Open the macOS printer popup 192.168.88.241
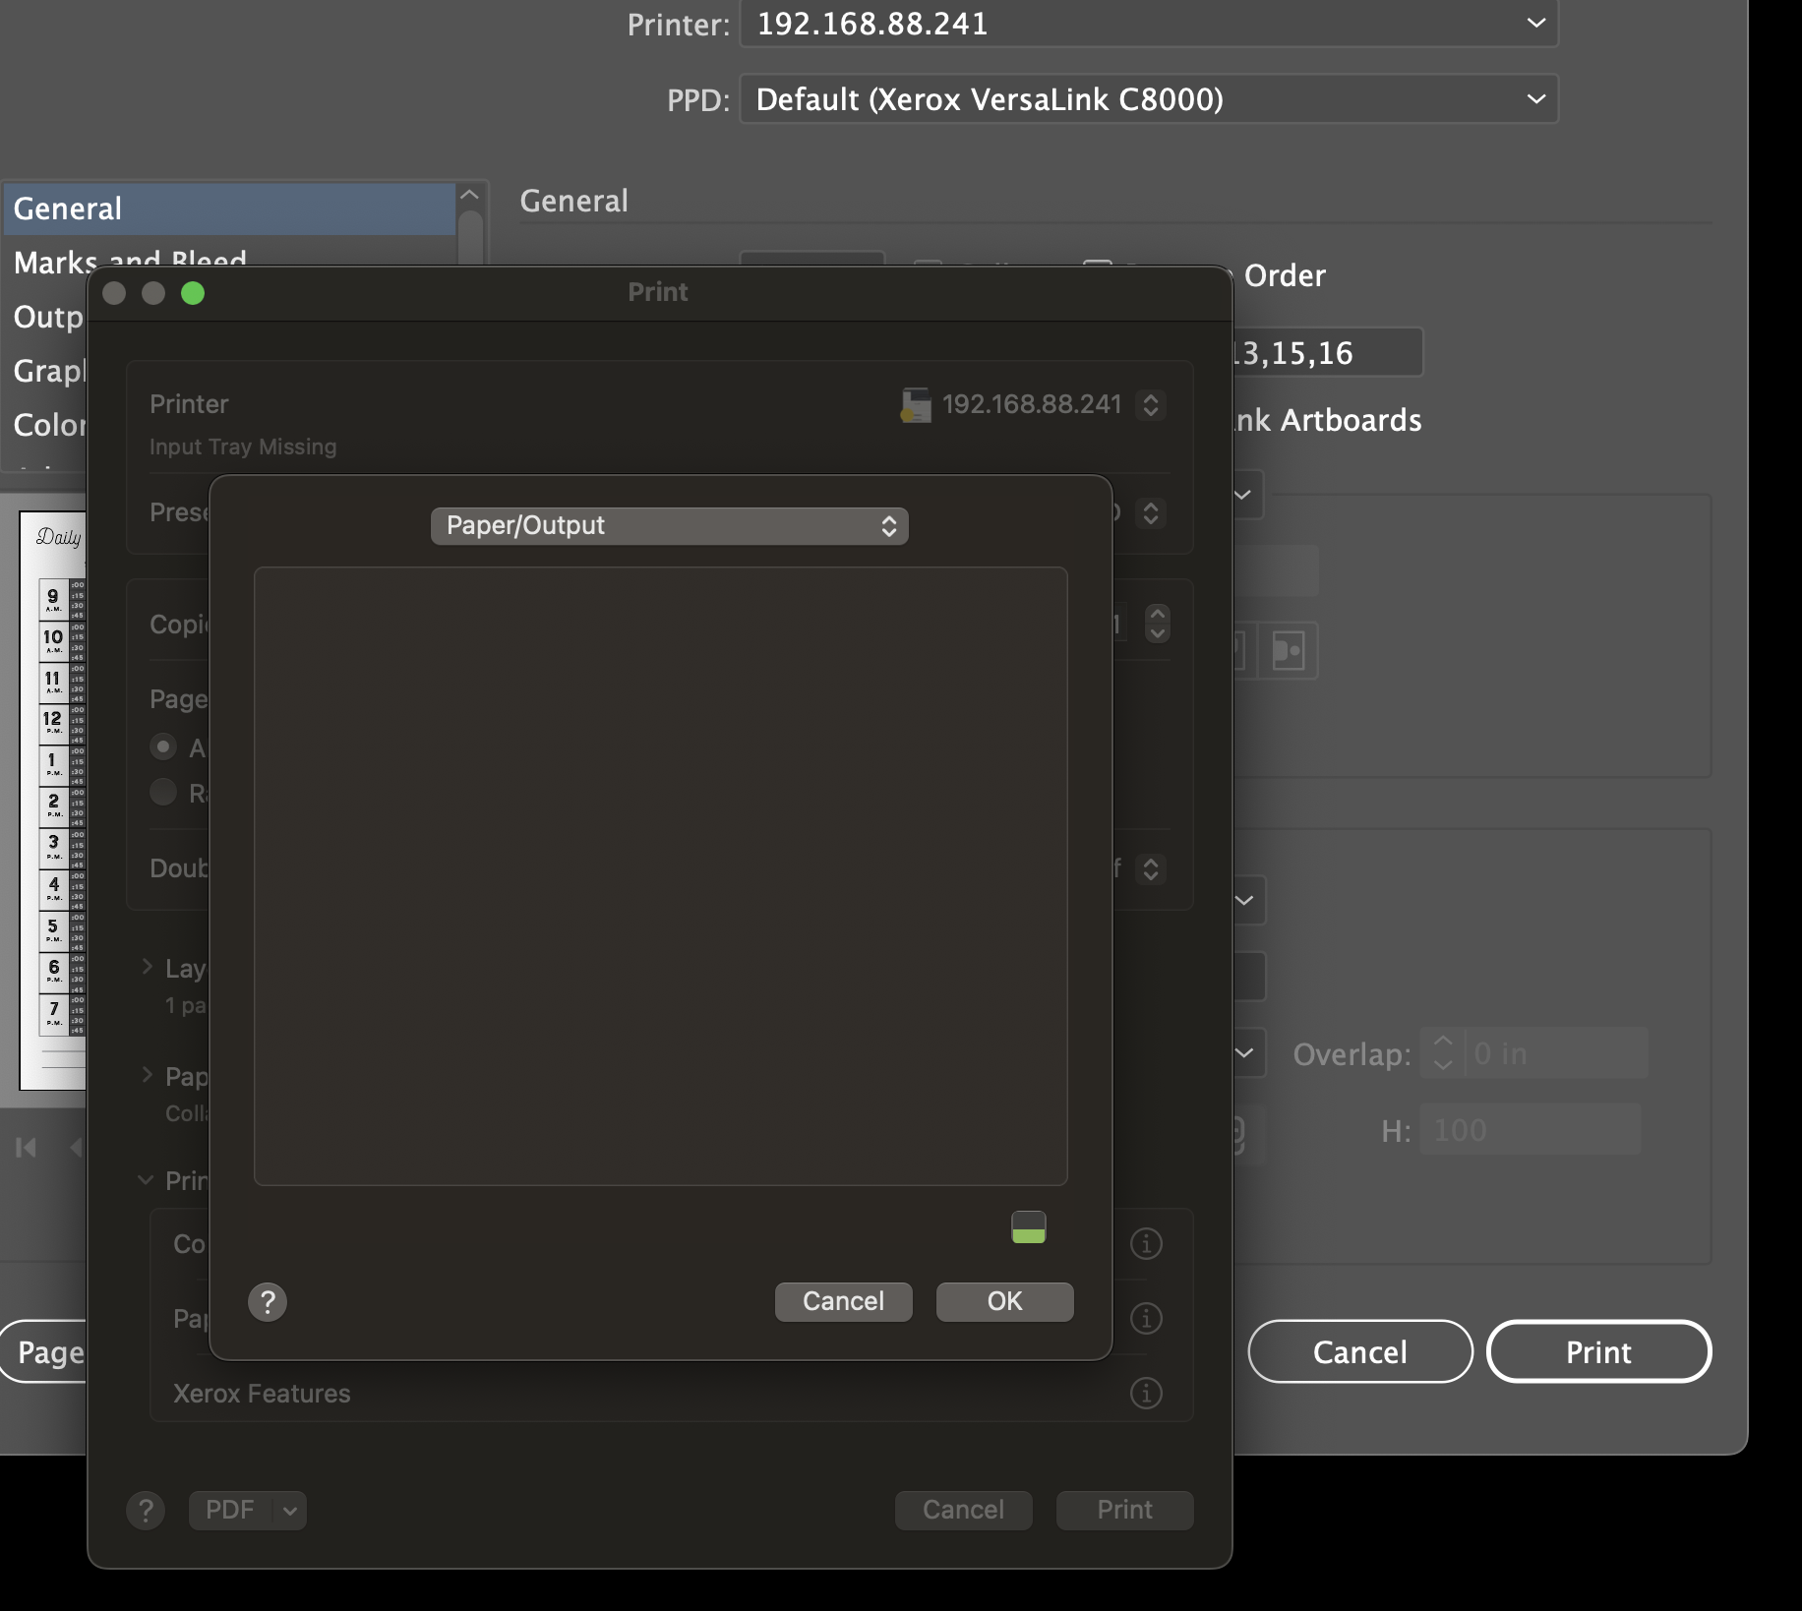This screenshot has height=1611, width=1802. point(1150,405)
